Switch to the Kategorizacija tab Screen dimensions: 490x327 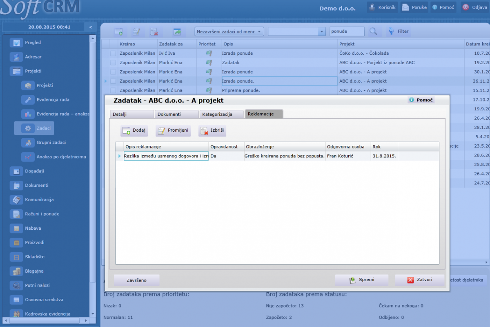(x=221, y=114)
